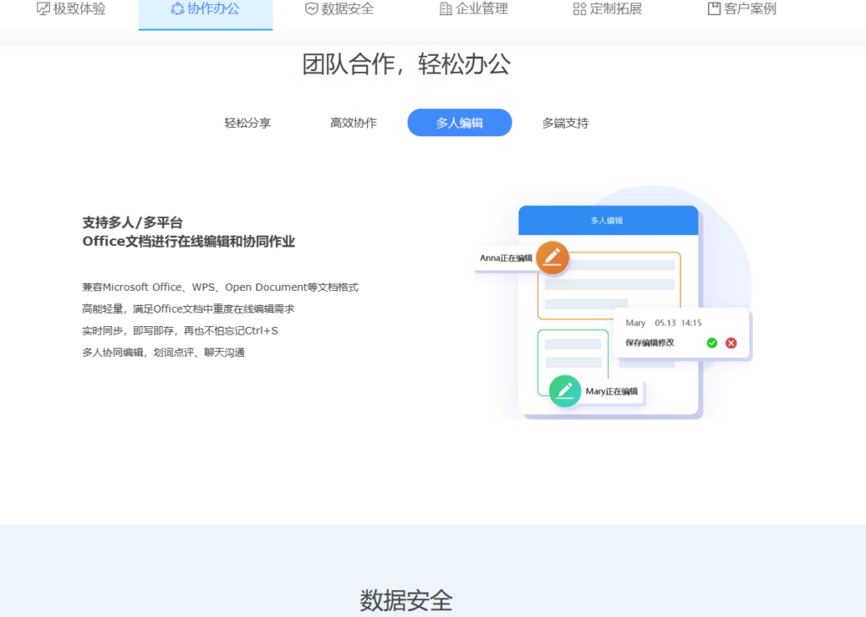Click the selected 多人编辑 pill button
This screenshot has height=617, width=866.
tap(459, 123)
